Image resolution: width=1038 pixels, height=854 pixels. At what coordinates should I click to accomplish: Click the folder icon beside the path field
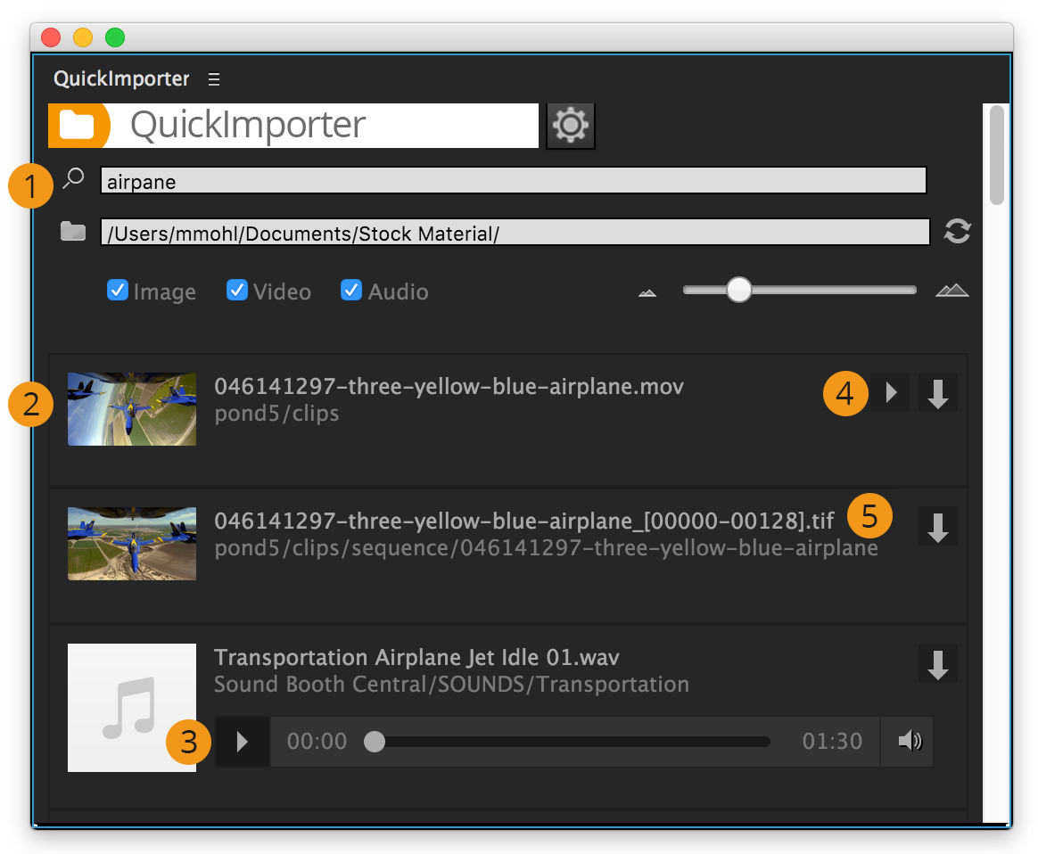click(x=72, y=231)
